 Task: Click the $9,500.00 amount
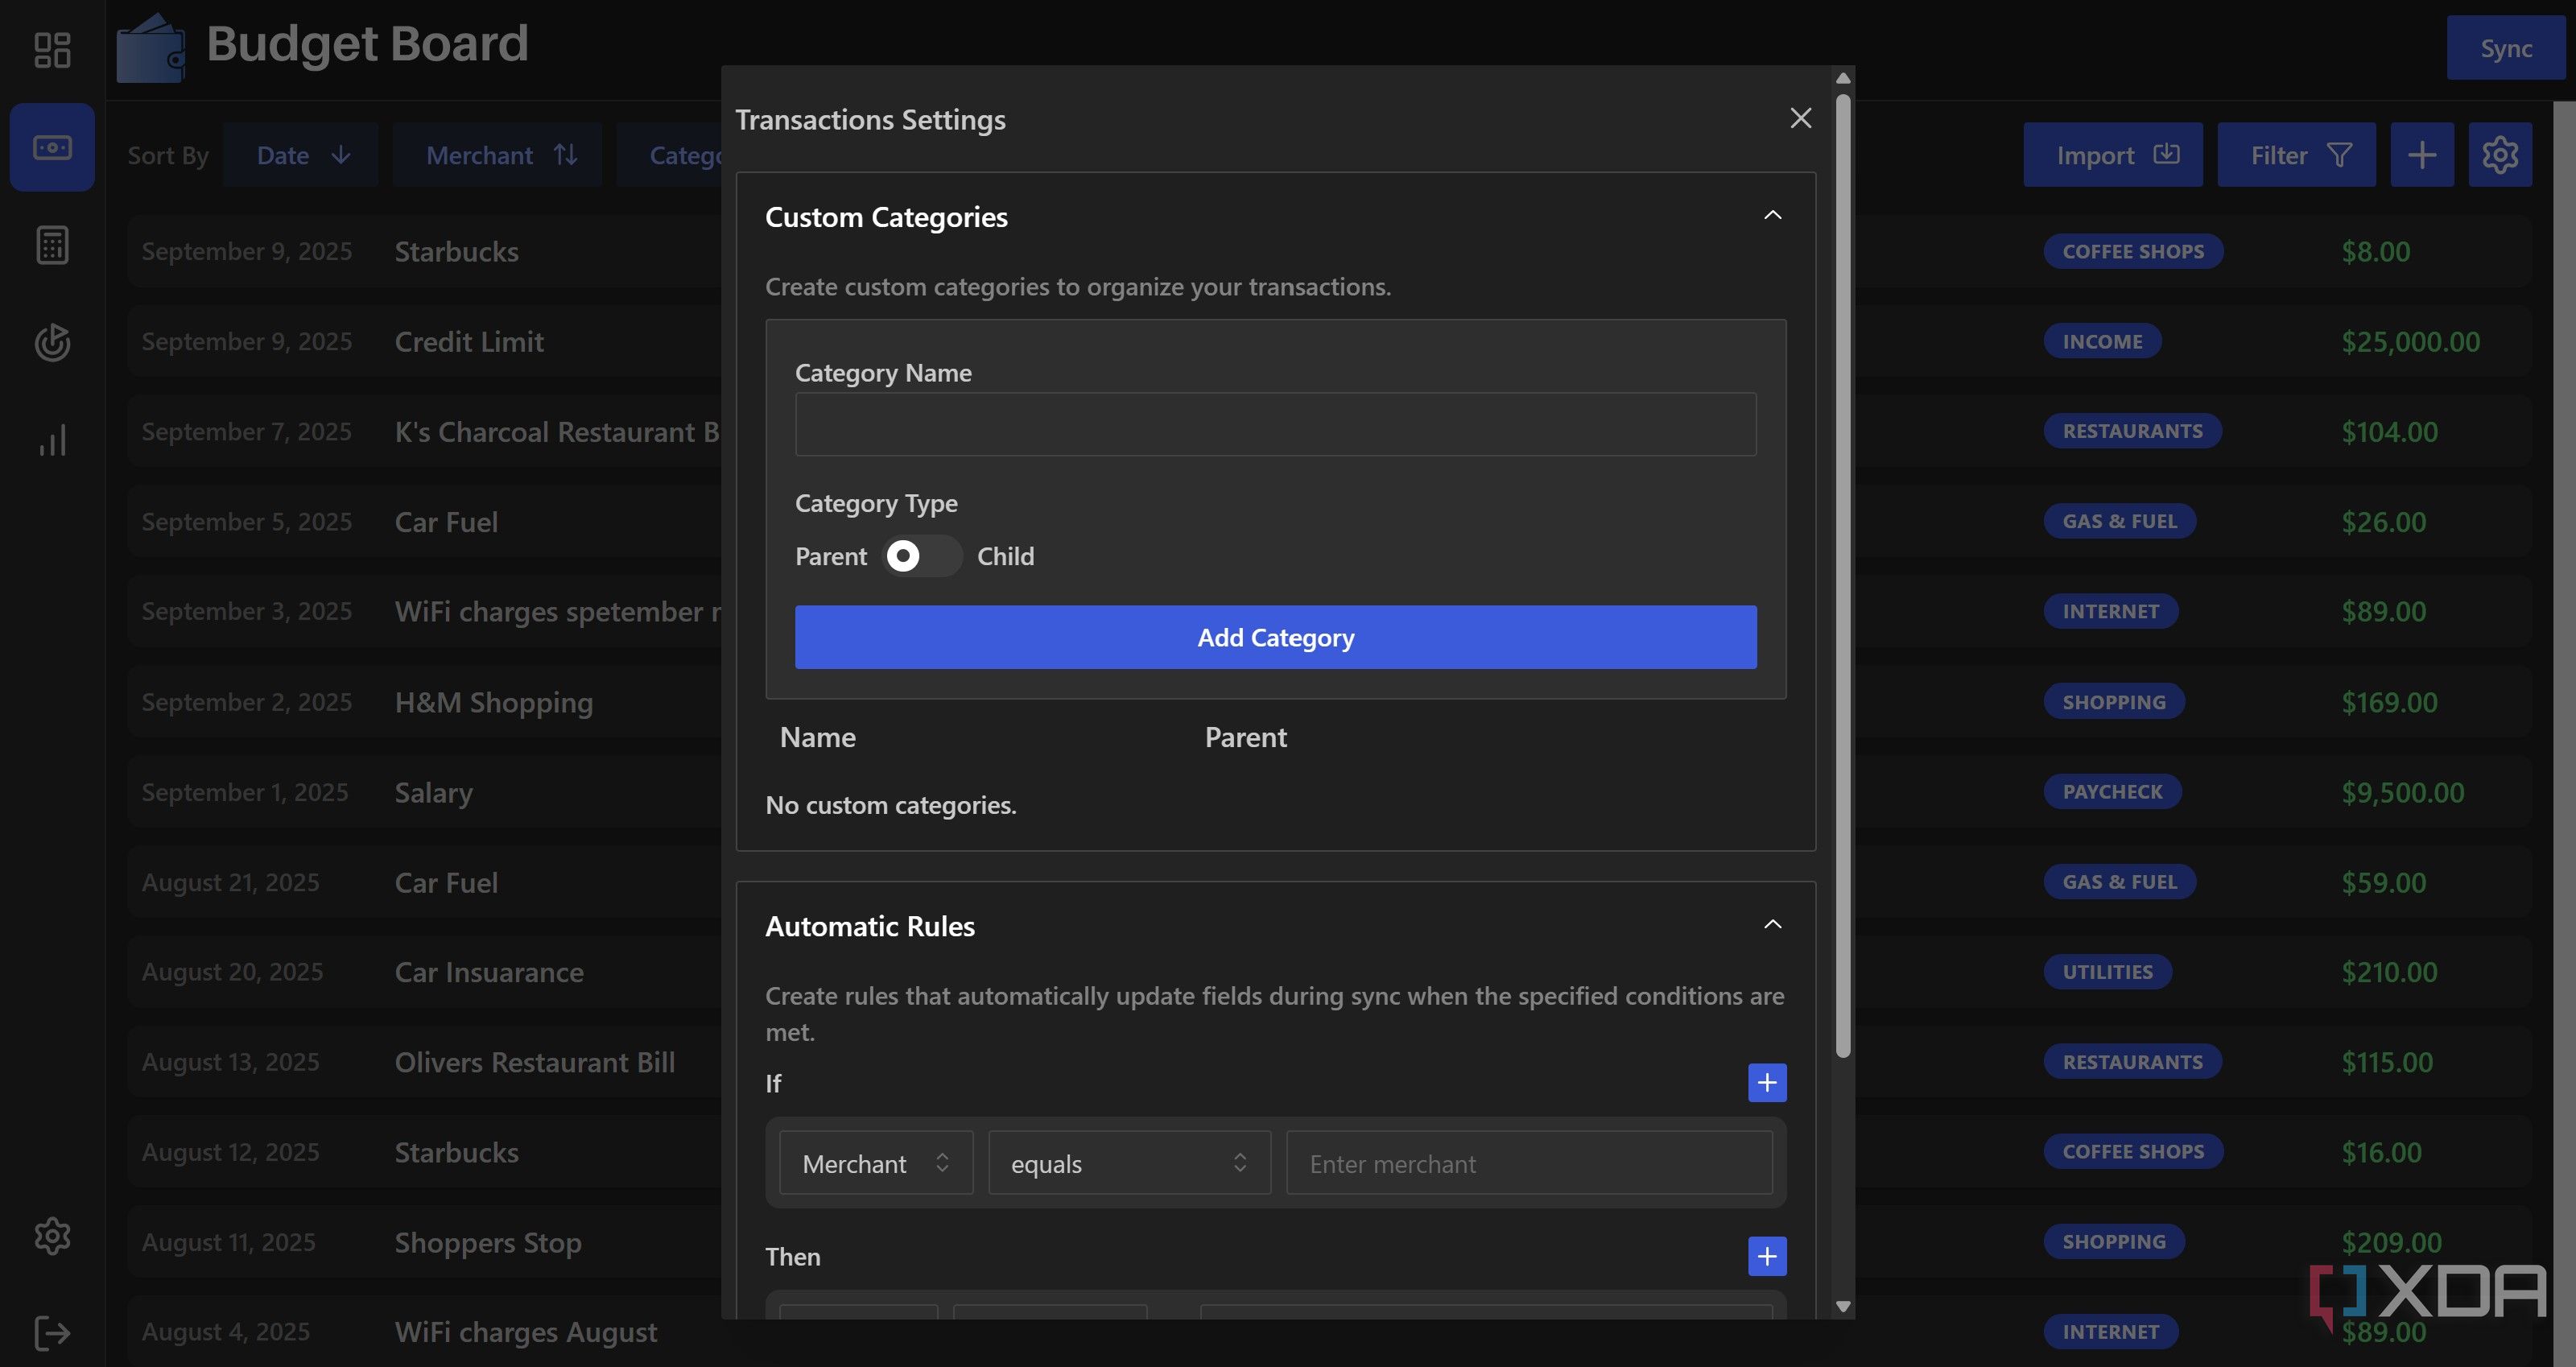coord(2401,792)
